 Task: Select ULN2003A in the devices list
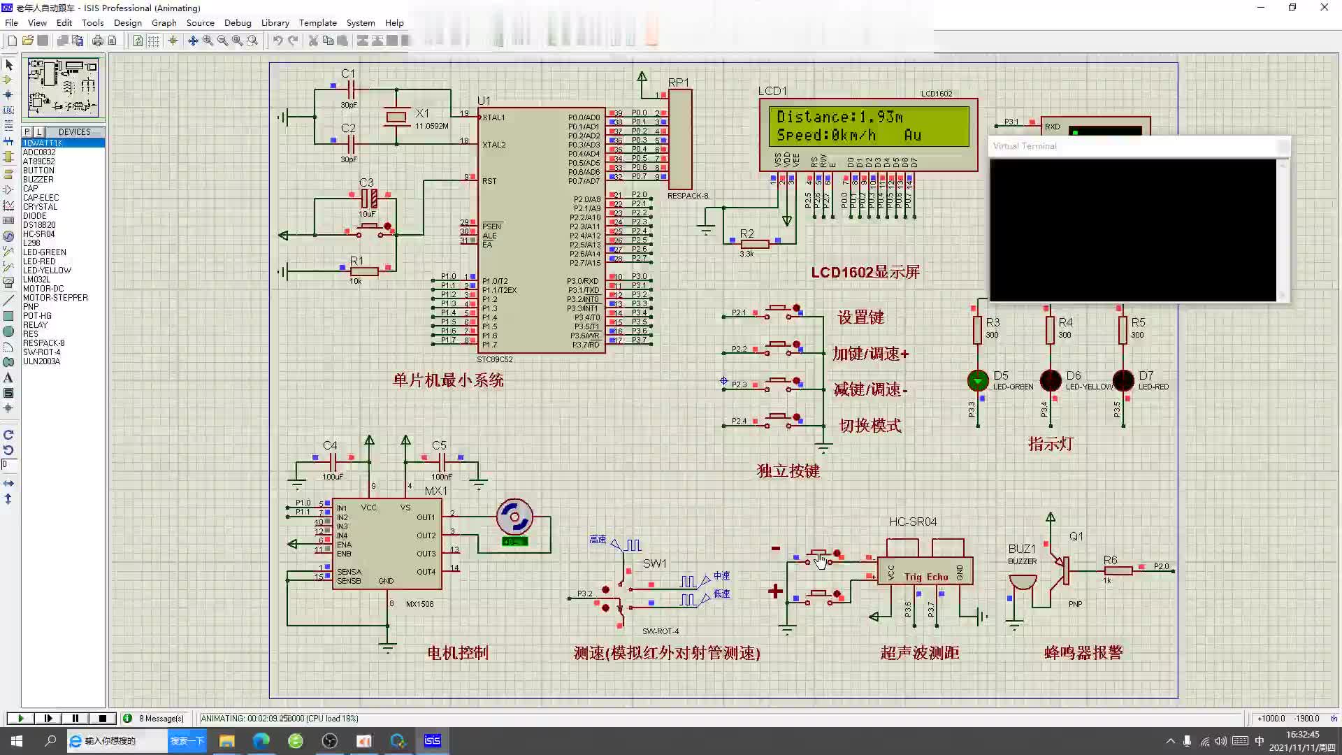(41, 361)
